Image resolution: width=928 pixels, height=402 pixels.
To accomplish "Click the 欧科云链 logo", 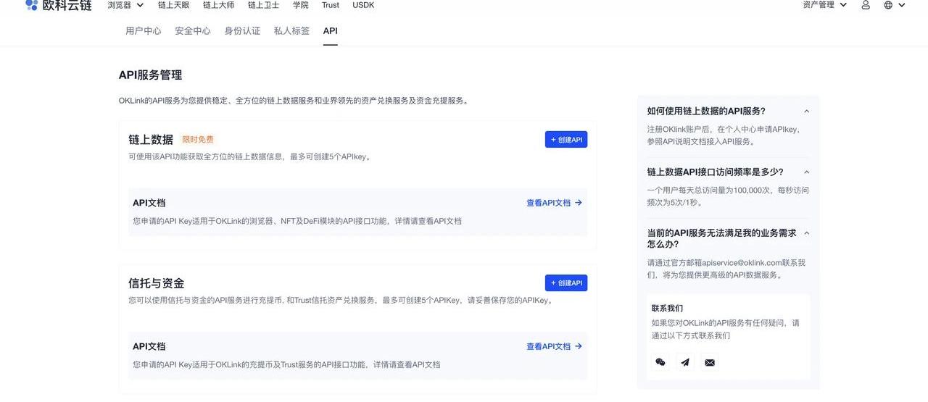I will tap(59, 5).
